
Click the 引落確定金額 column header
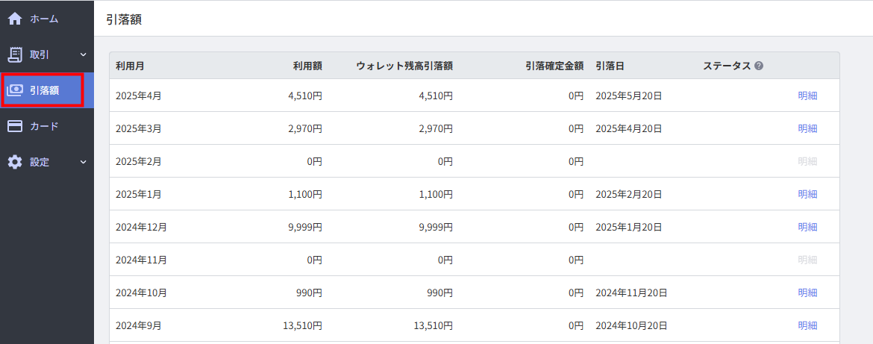click(554, 66)
